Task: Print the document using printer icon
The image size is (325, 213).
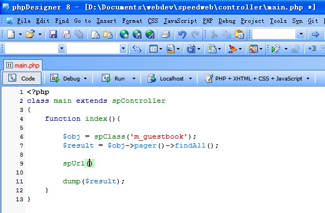Action: [x=166, y=34]
